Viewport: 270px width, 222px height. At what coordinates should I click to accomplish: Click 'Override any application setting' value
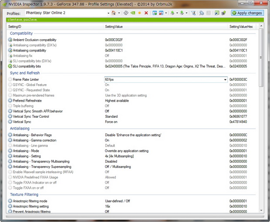pyautogui.click(x=127, y=151)
